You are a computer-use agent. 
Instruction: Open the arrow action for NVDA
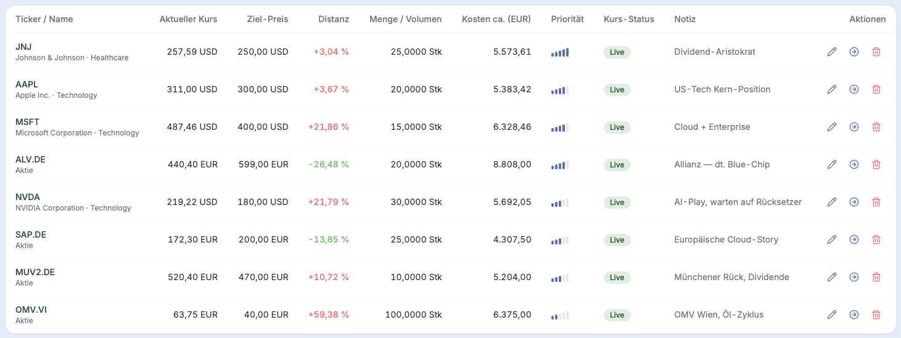(854, 203)
